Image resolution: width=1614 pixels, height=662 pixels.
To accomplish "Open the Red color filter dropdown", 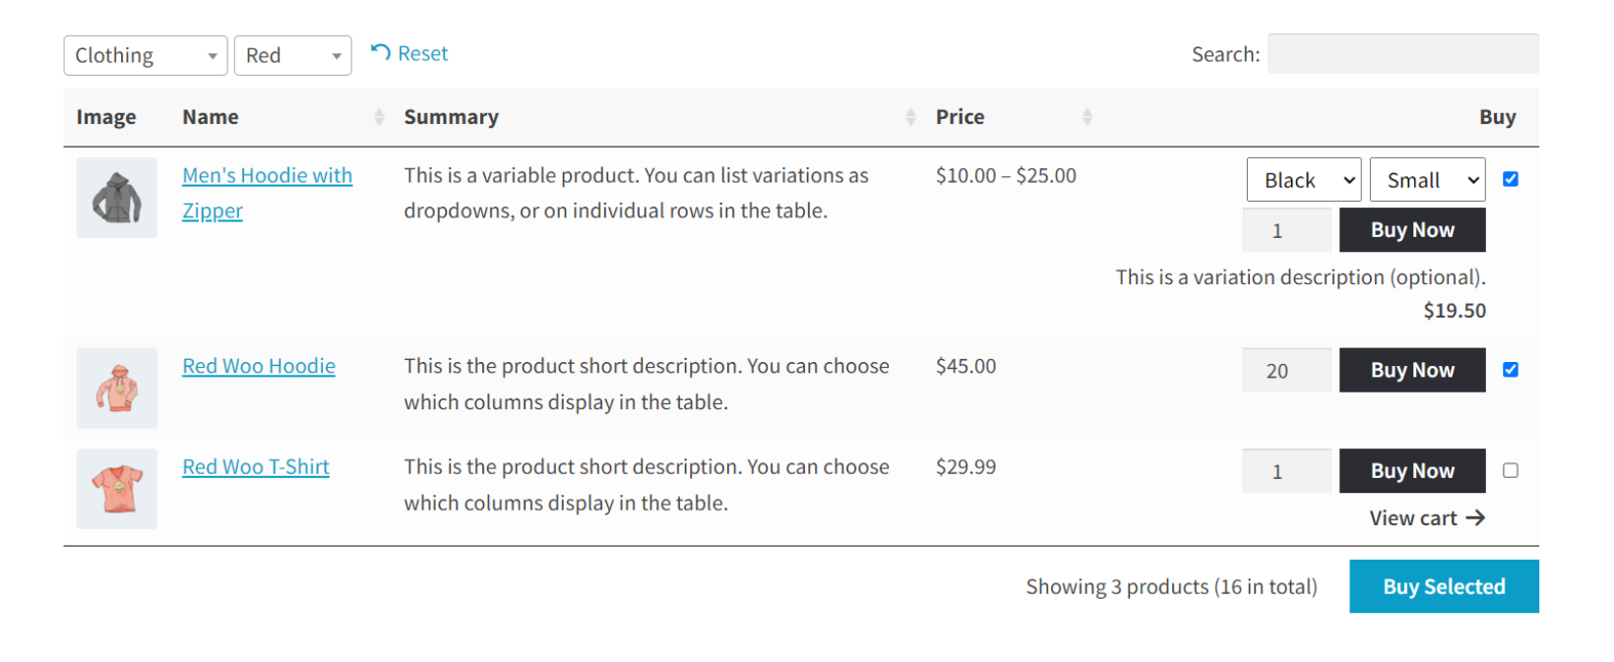I will tap(292, 55).
